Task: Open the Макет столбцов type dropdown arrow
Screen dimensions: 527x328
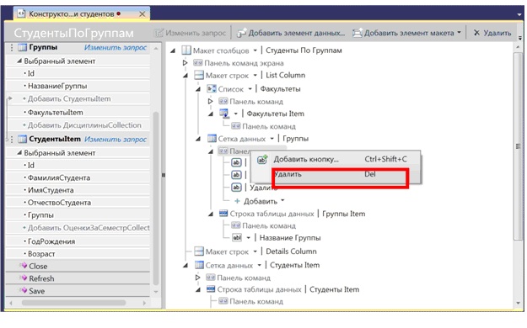Action: click(255, 50)
